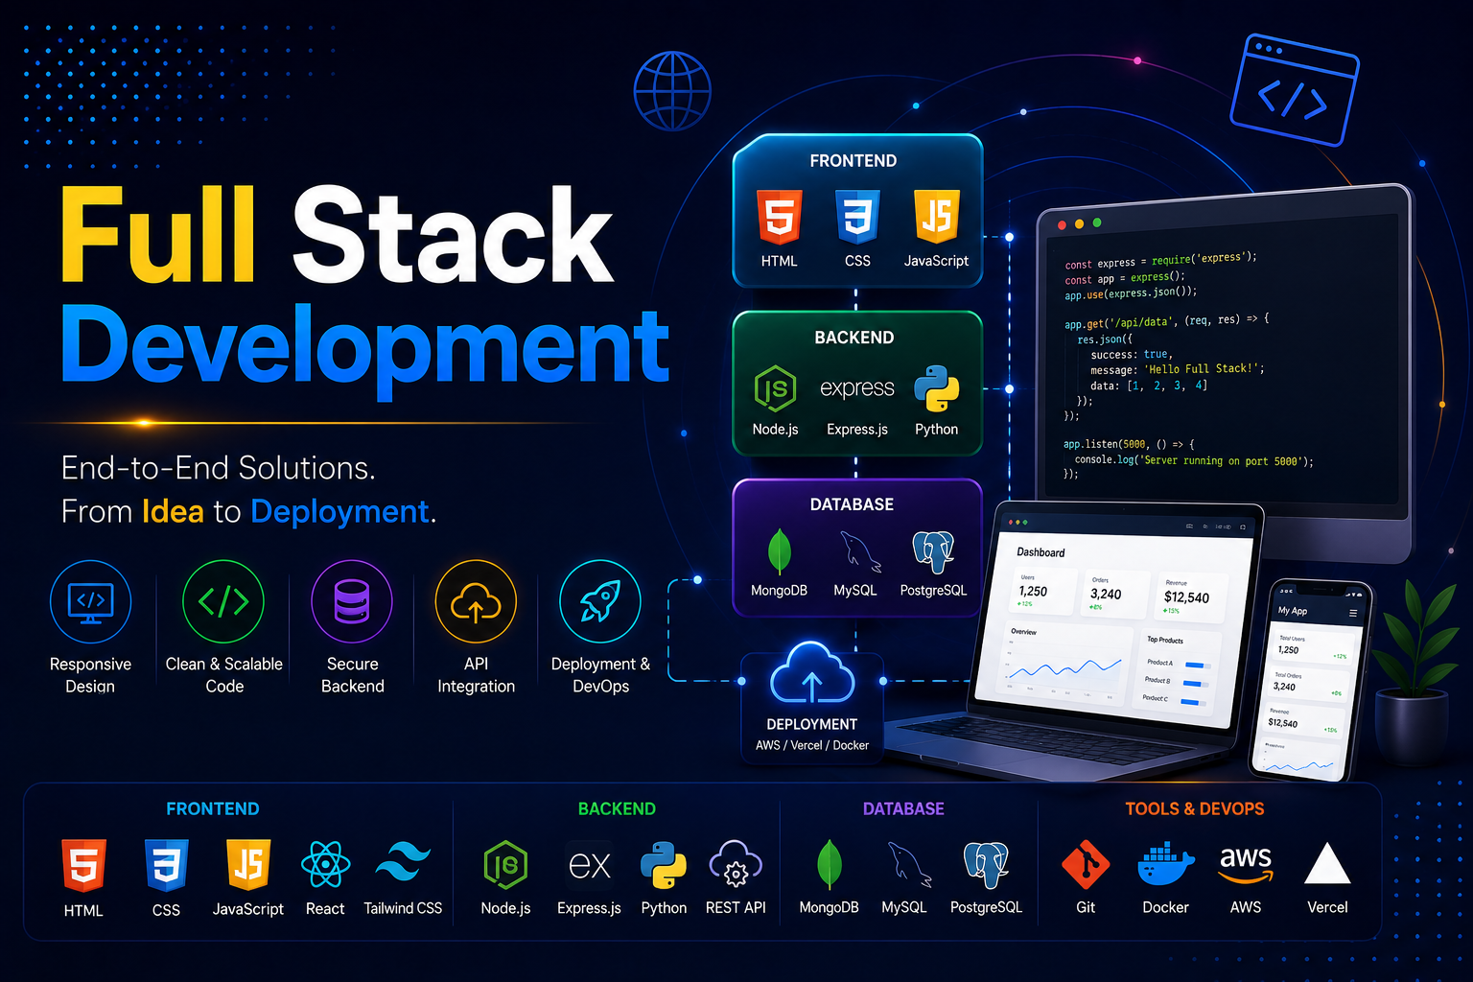1473x982 pixels.
Task: Open the hamburger menu in the My App phone
Action: 1353,613
